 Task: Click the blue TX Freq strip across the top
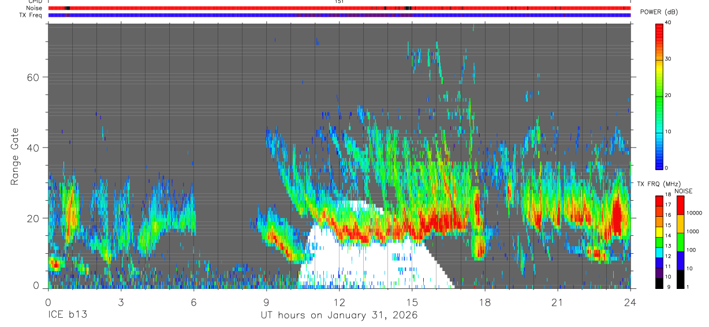339,15
